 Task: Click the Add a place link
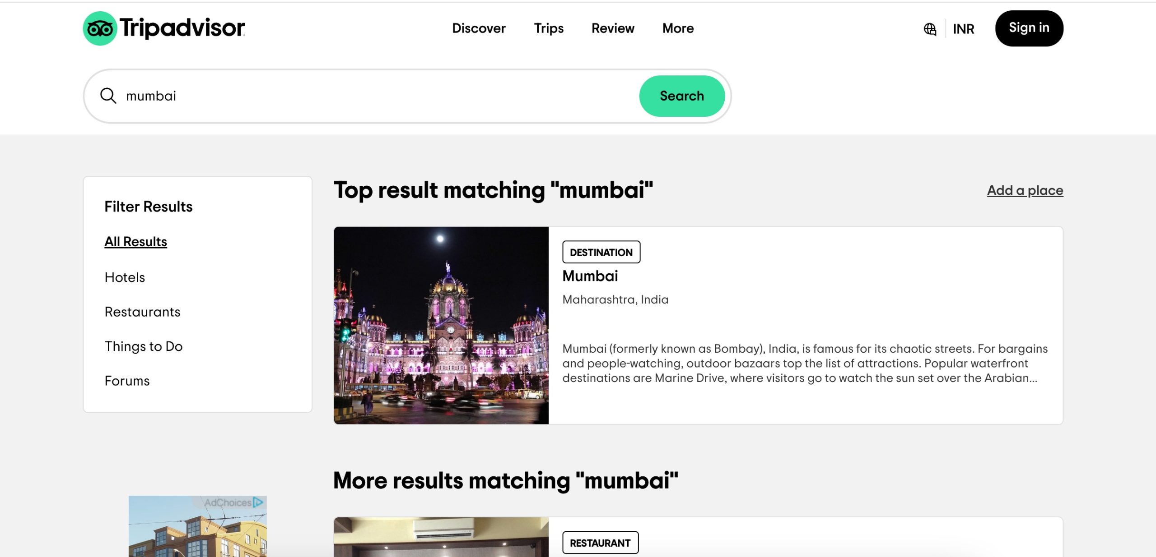(1025, 190)
